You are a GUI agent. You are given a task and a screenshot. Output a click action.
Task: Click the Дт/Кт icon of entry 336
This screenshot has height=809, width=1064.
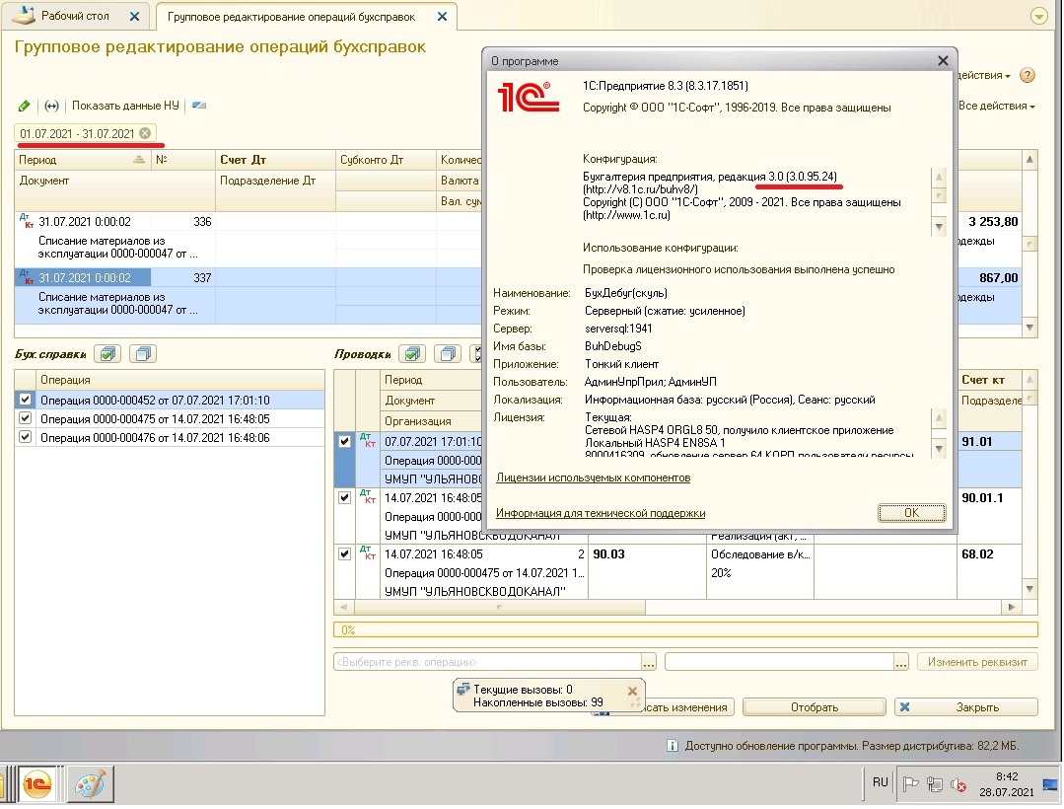tap(27, 221)
